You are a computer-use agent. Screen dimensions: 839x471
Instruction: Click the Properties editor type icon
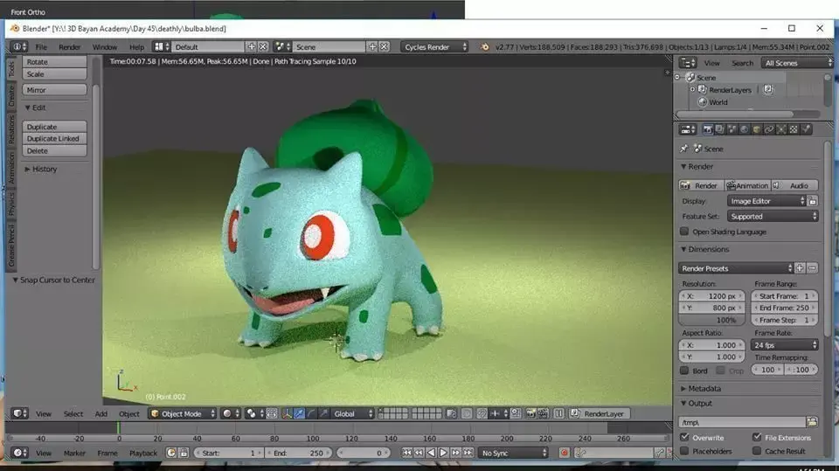(x=688, y=129)
